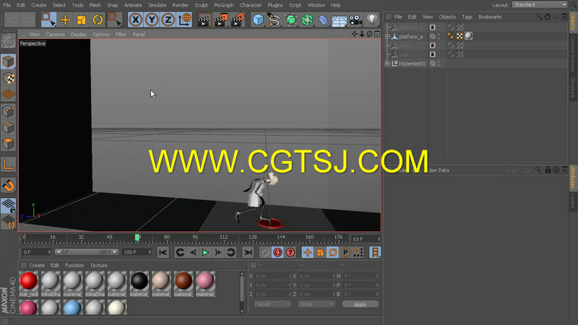Click the Apply button in the coordinates panel
Screen dimensions: 578x325
pos(360,304)
